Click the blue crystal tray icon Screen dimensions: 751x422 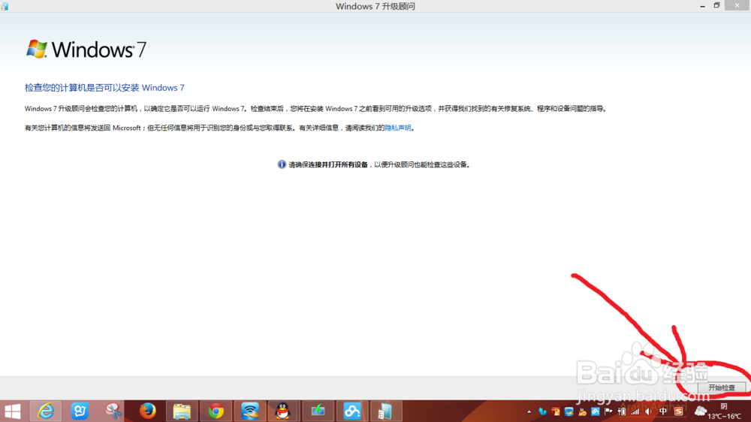(542, 411)
